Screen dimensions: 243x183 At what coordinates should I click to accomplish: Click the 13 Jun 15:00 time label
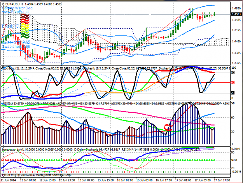point(106,180)
